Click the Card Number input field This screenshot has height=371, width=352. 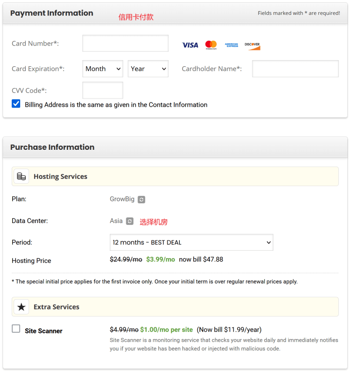(x=125, y=43)
